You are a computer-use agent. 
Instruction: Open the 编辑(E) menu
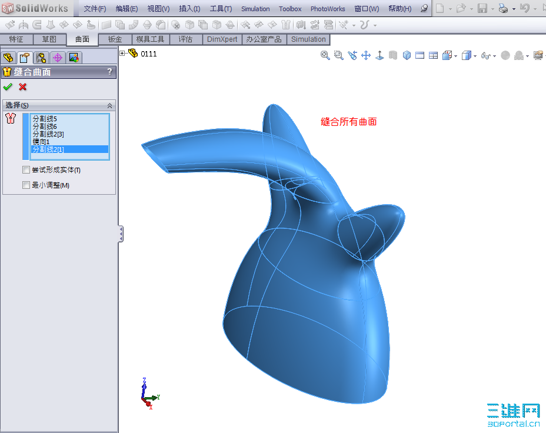(126, 9)
